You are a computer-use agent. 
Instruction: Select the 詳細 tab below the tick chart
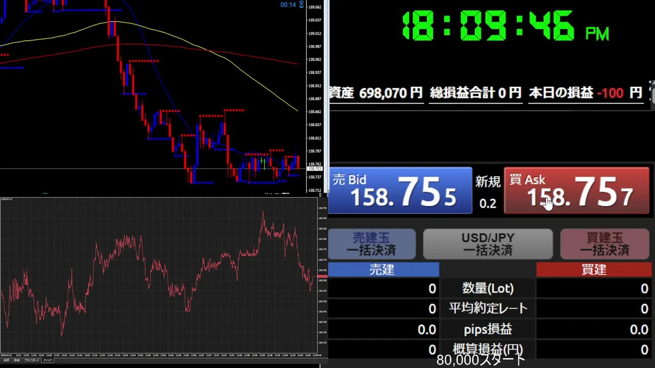17,360
